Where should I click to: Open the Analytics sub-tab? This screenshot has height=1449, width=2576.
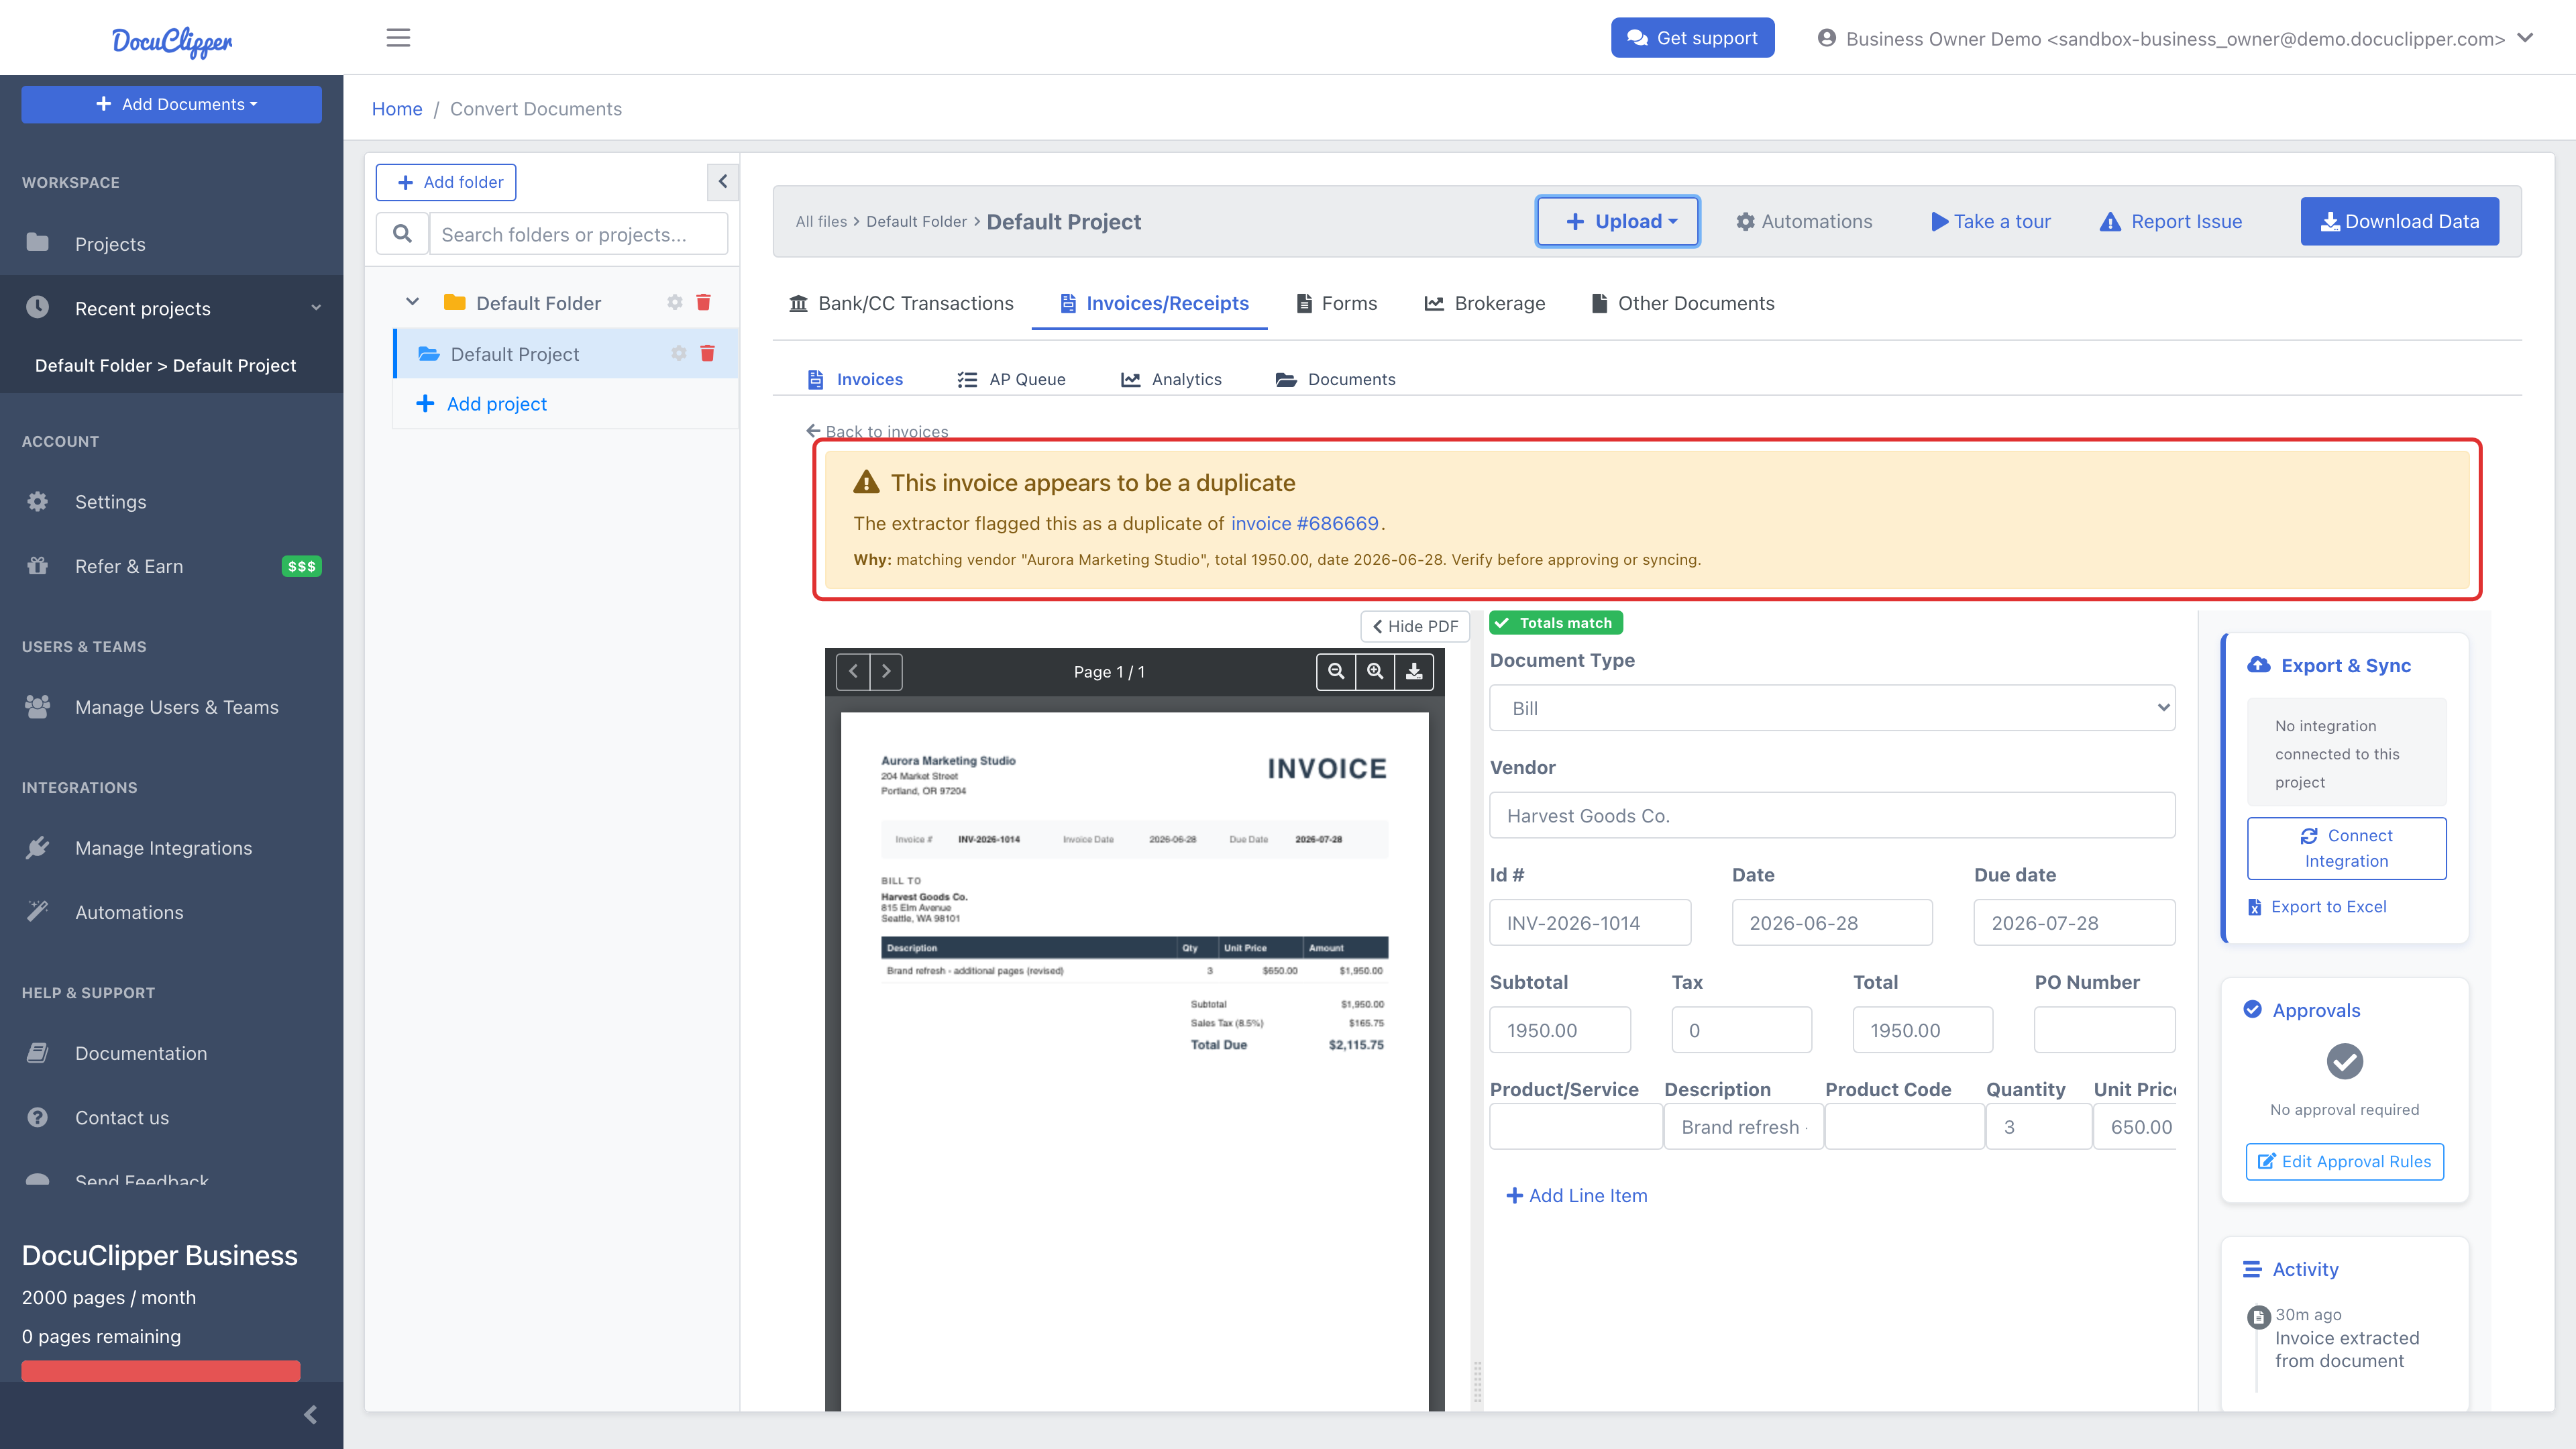1171,379
